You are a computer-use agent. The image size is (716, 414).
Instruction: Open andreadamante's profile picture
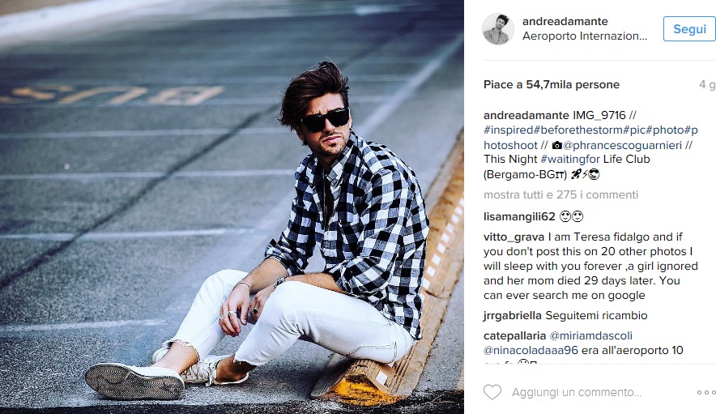498,29
